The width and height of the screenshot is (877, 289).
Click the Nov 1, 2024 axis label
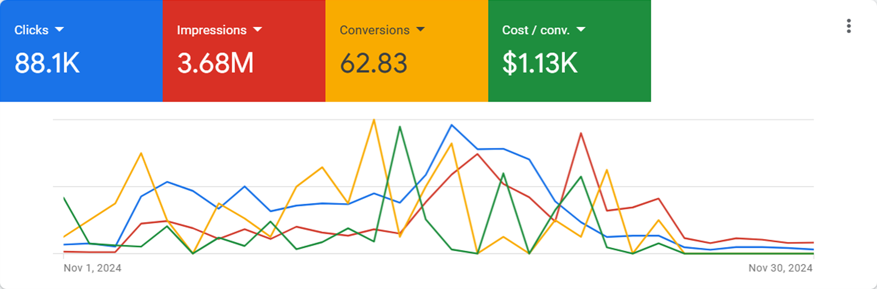click(92, 268)
